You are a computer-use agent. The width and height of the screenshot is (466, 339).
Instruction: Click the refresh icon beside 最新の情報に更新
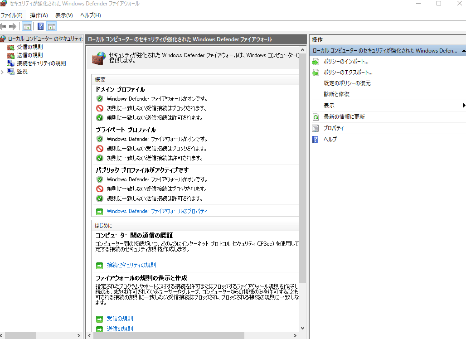tap(316, 117)
